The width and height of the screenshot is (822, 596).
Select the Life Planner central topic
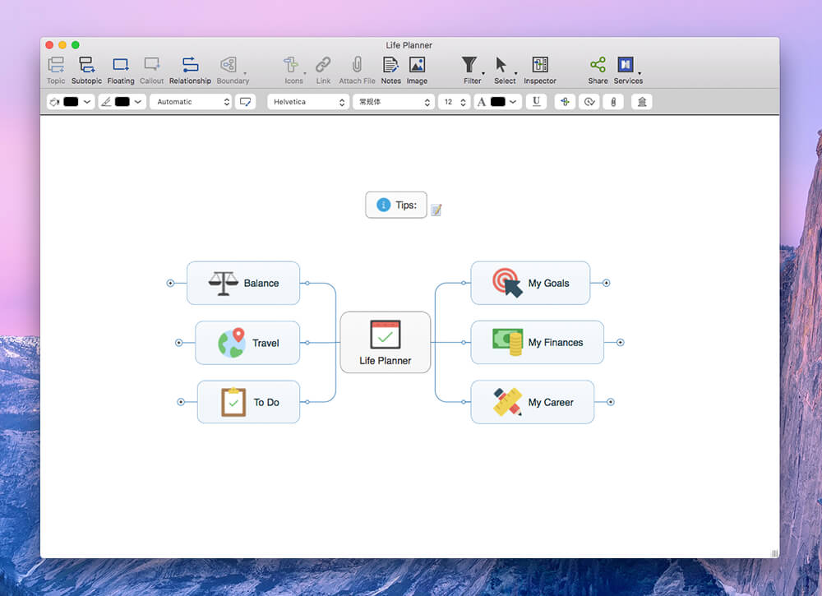tap(386, 342)
